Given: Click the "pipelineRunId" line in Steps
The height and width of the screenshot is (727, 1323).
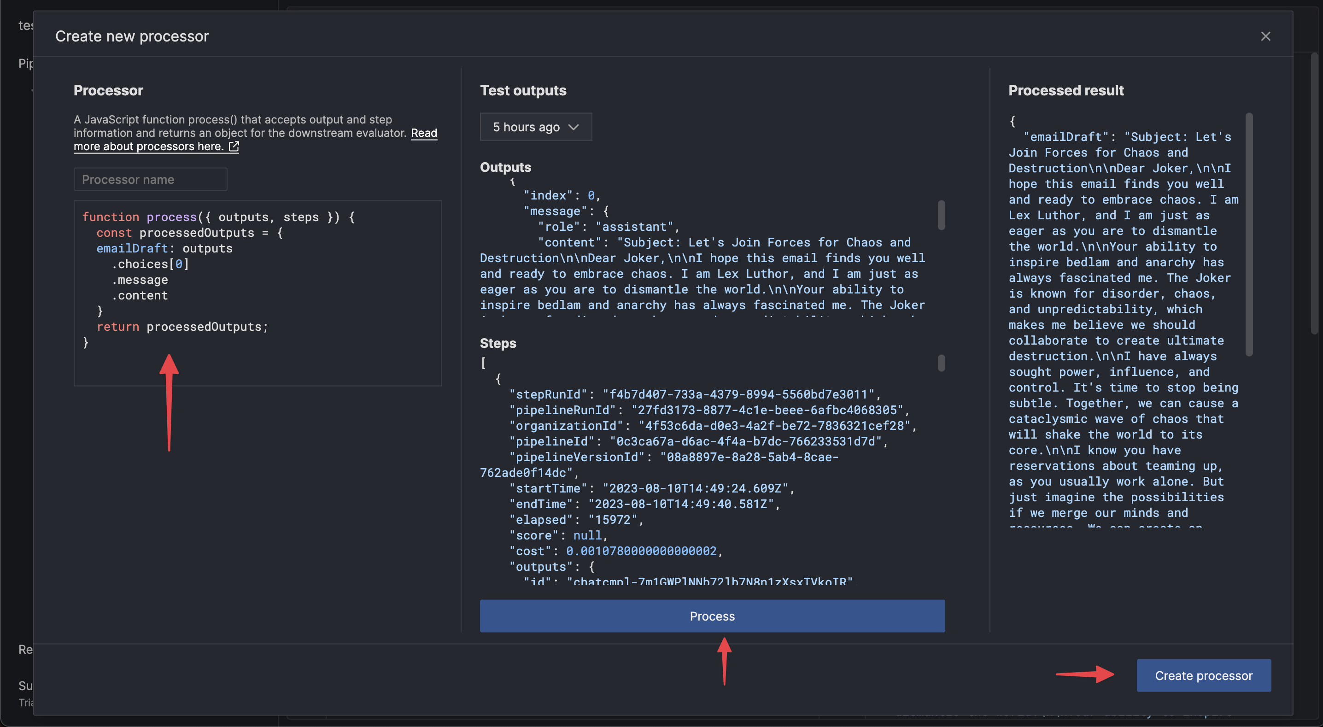Looking at the screenshot, I should tap(709, 410).
